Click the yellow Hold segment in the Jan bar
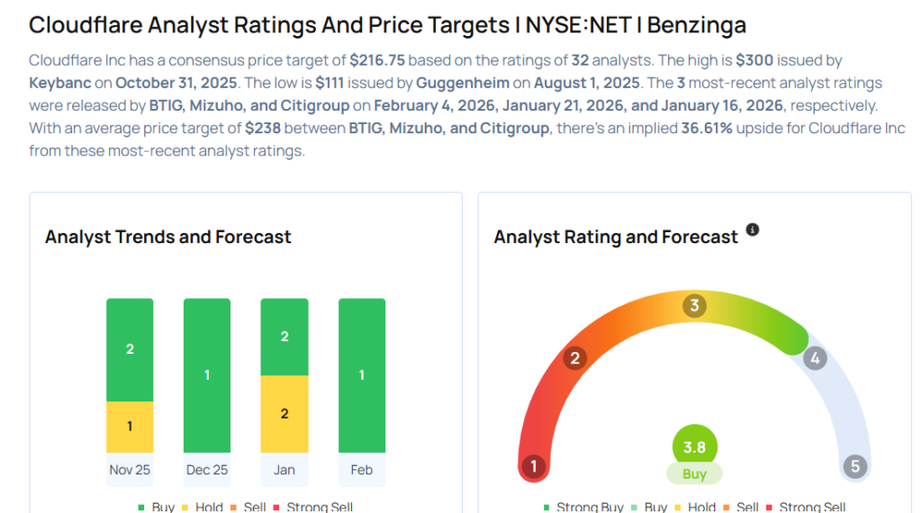922x513 pixels. [x=285, y=414]
